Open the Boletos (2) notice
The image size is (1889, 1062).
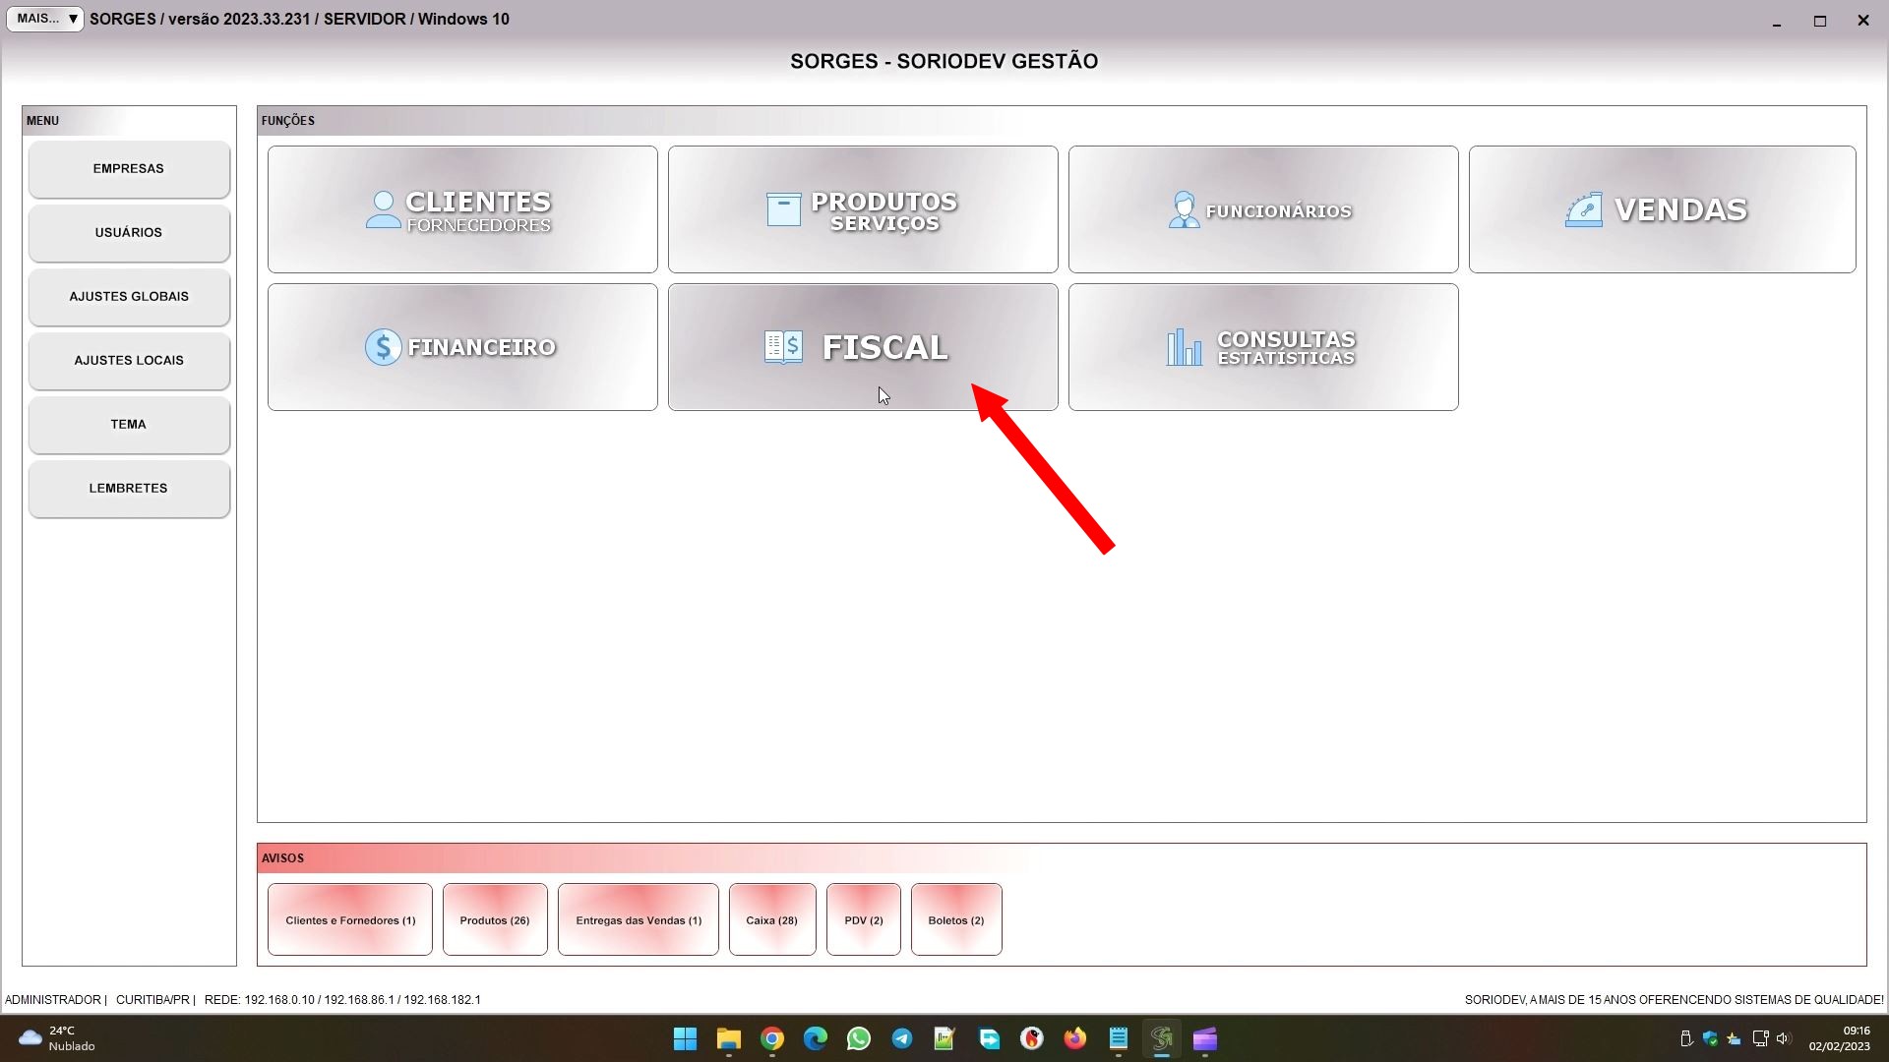pos(956,920)
